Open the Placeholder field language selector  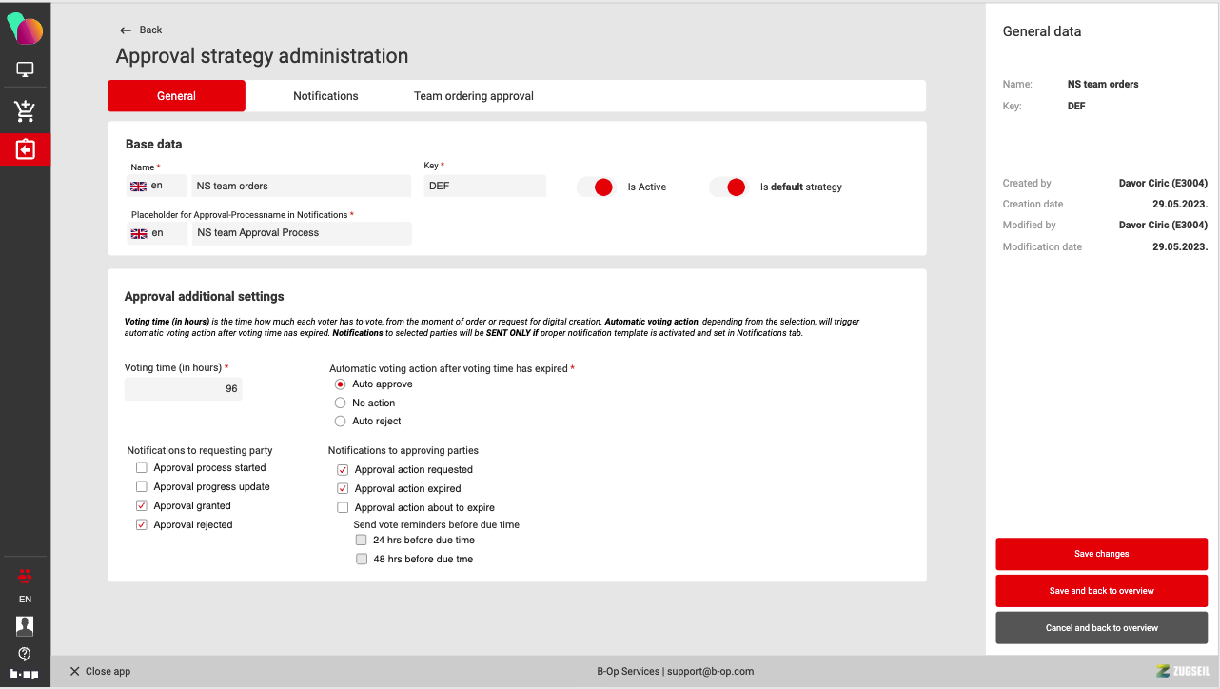pyautogui.click(x=157, y=233)
